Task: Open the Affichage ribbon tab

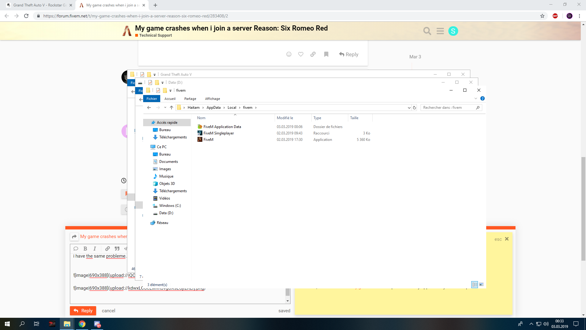Action: pyautogui.click(x=212, y=99)
